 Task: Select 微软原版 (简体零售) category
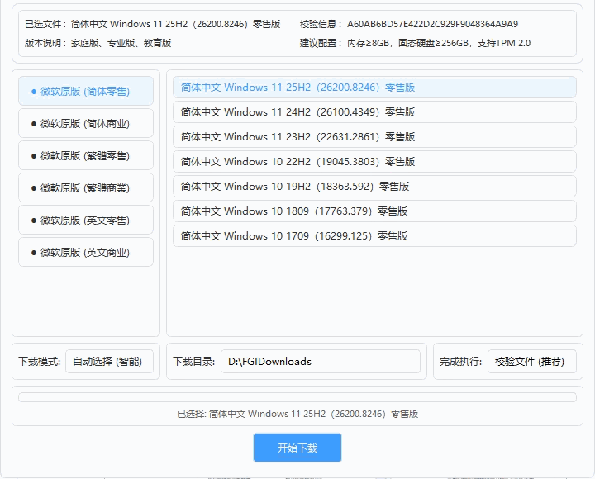(86, 91)
